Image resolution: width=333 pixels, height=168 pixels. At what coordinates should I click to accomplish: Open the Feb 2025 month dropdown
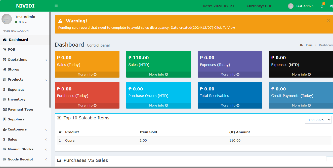pyautogui.click(x=318, y=120)
